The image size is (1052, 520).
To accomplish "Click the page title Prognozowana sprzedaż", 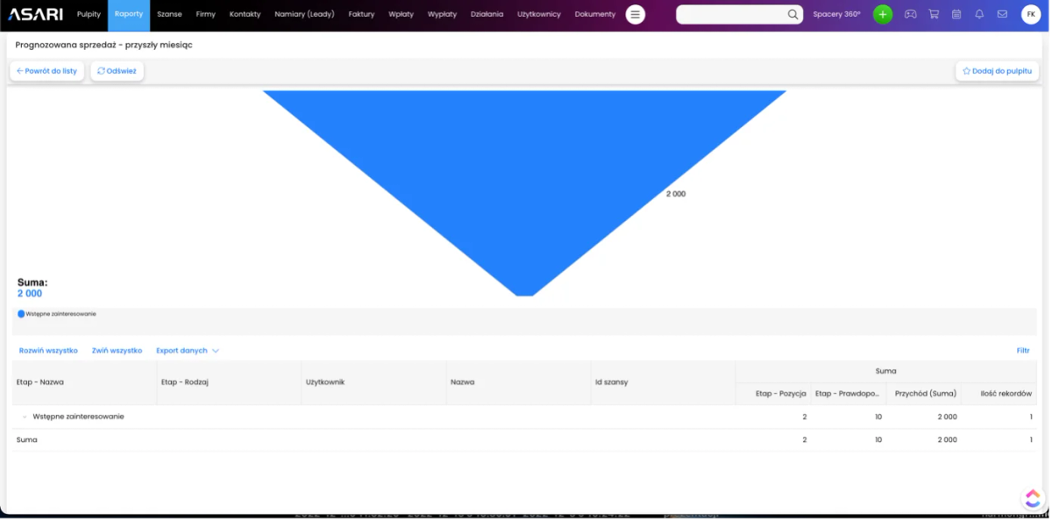I will pos(103,45).
